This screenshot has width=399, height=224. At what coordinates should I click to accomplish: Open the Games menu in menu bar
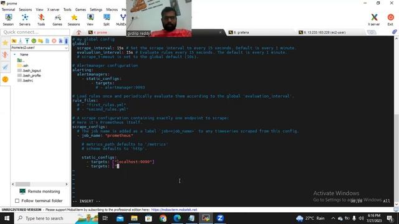click(80, 9)
